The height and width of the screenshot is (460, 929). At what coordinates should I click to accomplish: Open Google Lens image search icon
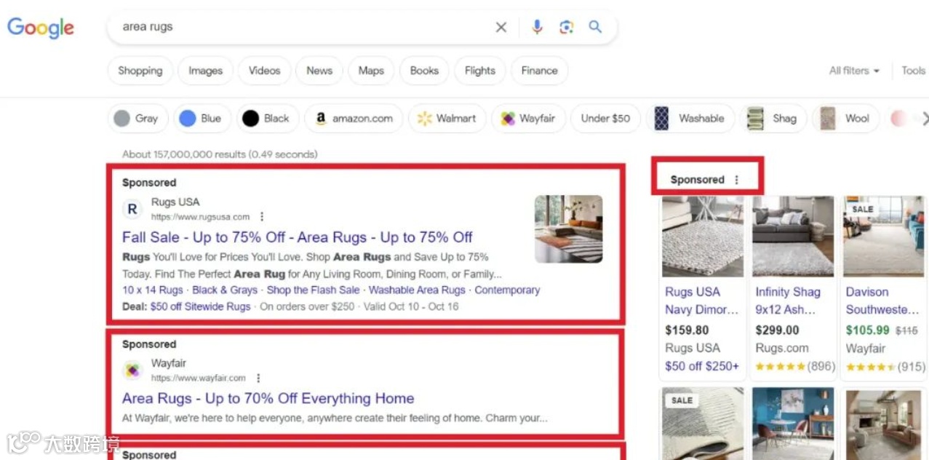coord(566,28)
